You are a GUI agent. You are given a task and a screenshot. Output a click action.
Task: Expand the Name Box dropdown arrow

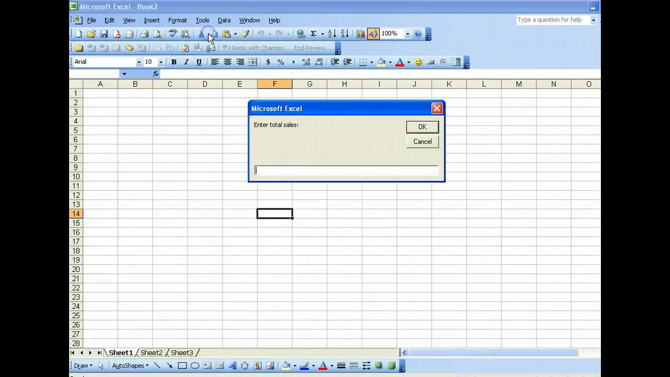click(124, 74)
